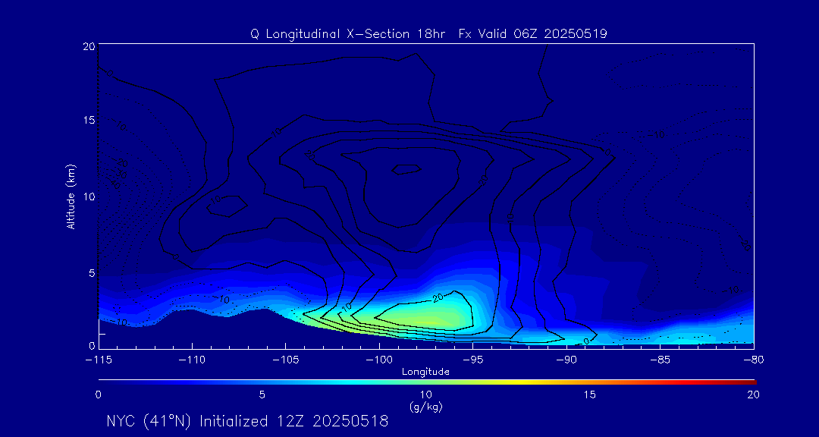The width and height of the screenshot is (819, 437).
Task: Select the 20 tick on the altitude axis
Action: [x=88, y=46]
